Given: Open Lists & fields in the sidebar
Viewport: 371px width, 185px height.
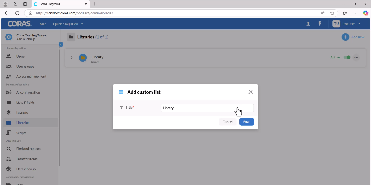Looking at the screenshot, I should pyautogui.click(x=30, y=103).
